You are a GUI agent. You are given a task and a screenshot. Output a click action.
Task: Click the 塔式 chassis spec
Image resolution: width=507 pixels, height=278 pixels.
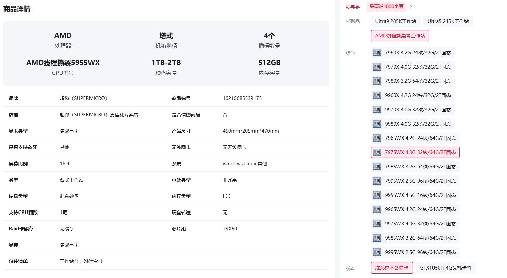tap(166, 36)
